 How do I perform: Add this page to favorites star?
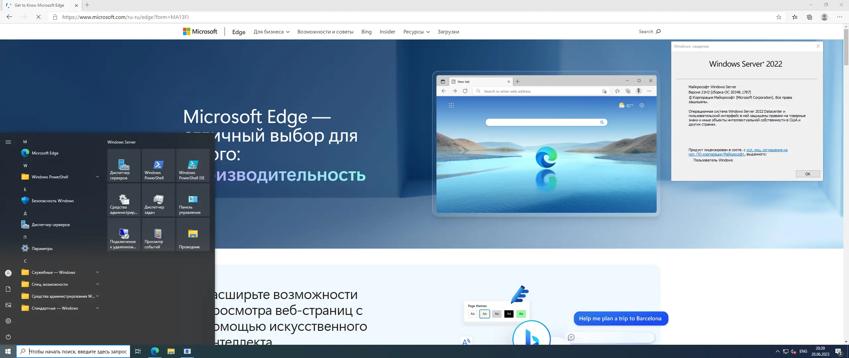click(779, 17)
